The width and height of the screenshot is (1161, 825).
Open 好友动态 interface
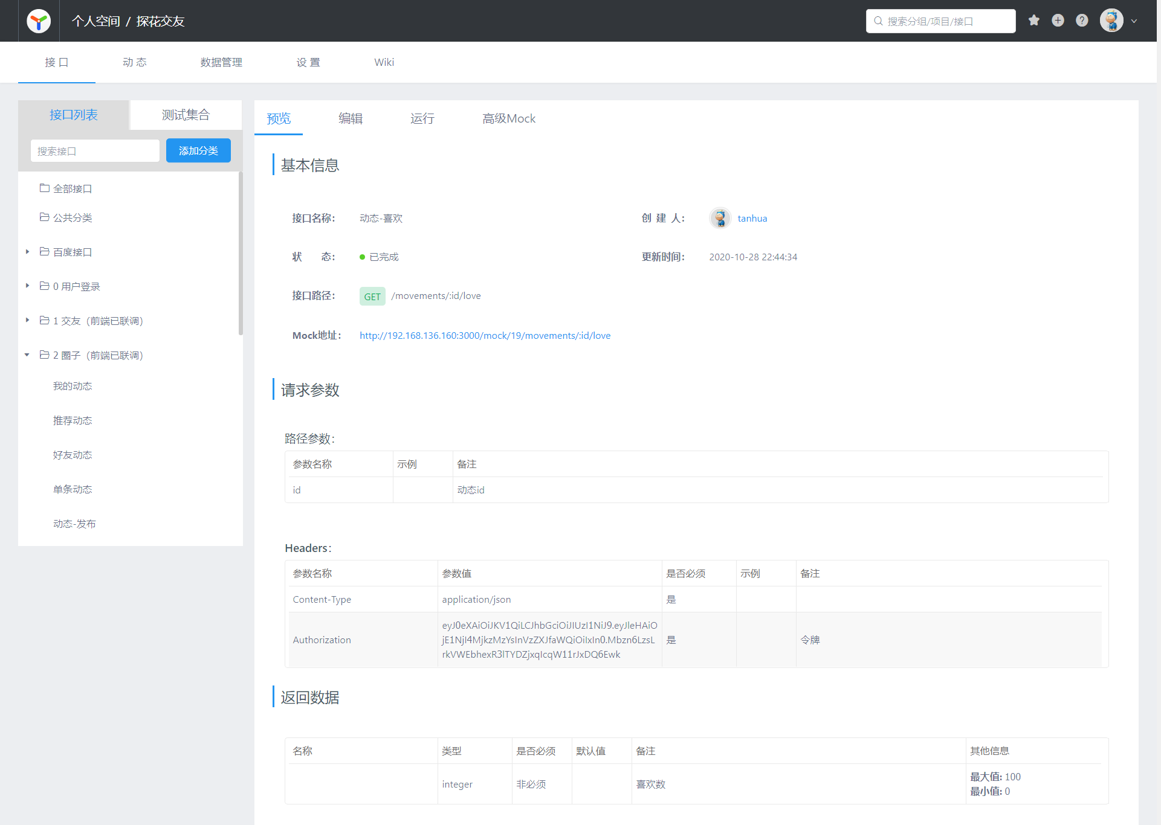pyautogui.click(x=73, y=455)
